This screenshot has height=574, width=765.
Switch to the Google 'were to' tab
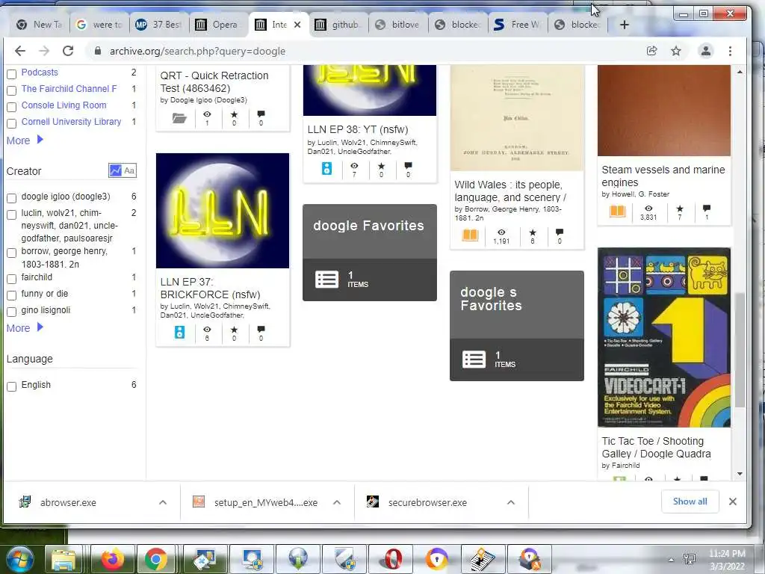coord(99,25)
